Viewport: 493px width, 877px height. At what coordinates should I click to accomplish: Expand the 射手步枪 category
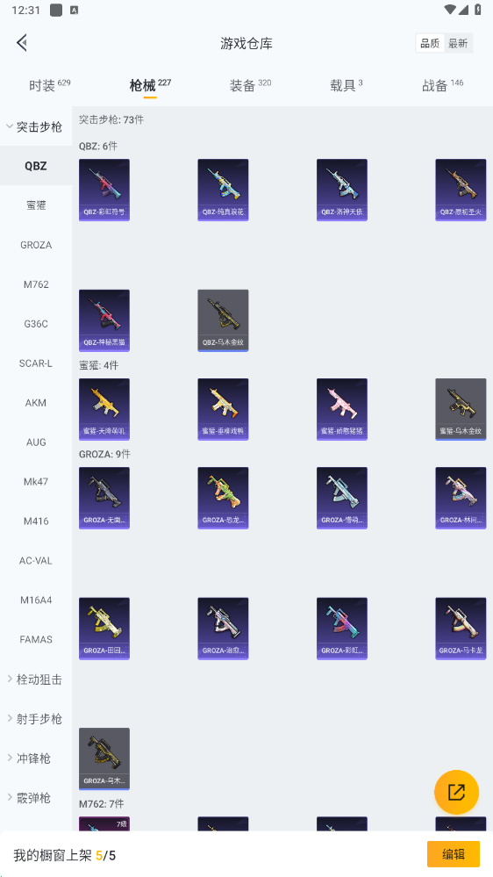click(x=36, y=719)
